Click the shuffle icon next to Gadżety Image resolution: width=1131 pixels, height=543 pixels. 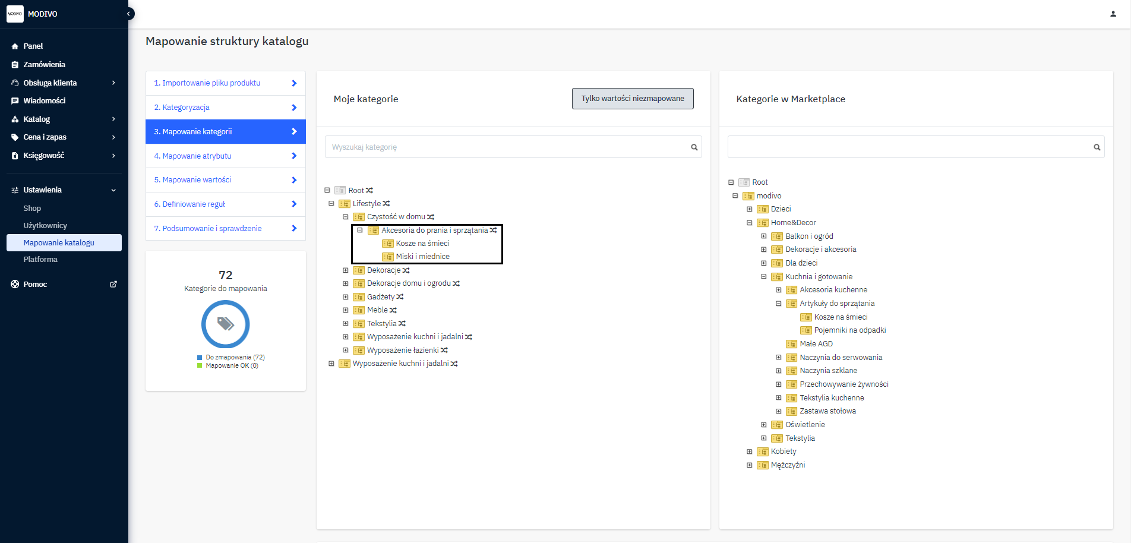pyautogui.click(x=400, y=297)
